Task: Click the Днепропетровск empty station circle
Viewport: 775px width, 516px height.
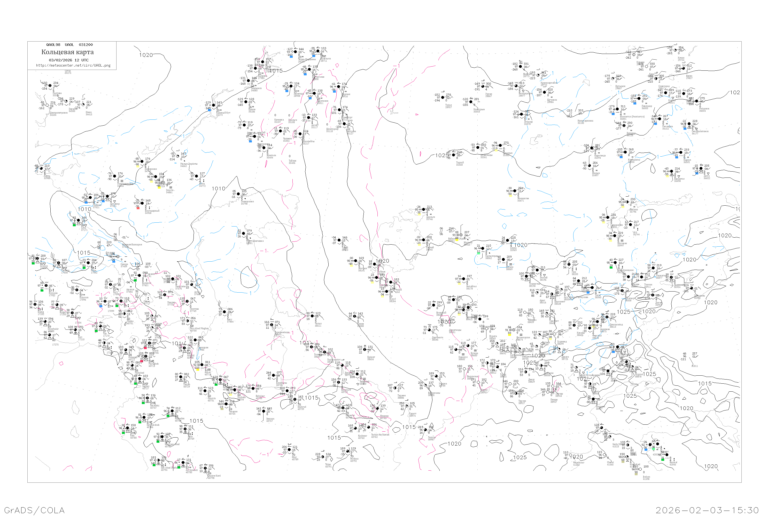Action: pos(47,105)
